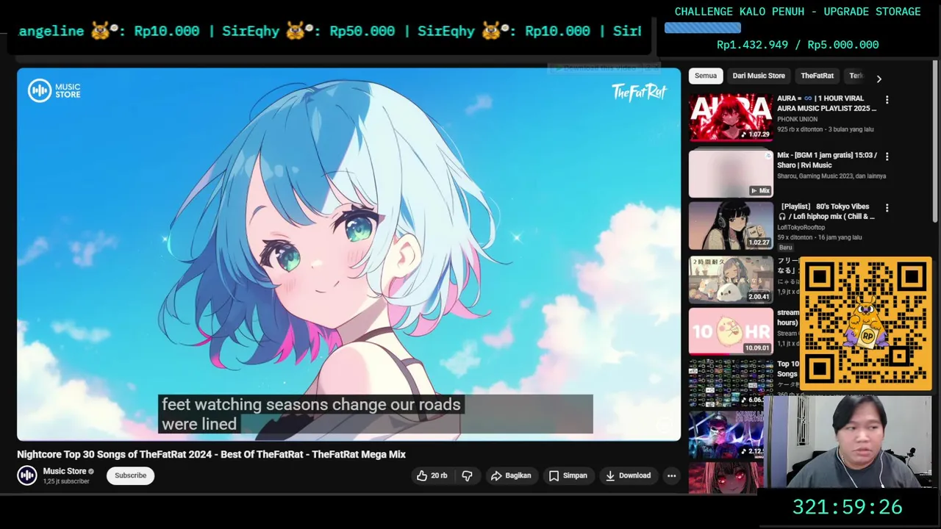The width and height of the screenshot is (941, 529).
Task: Open options for 80's Tokyo Vibes playlist
Action: pyautogui.click(x=887, y=208)
